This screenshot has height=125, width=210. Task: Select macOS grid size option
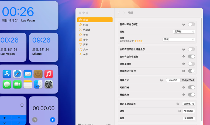click(x=173, y=80)
